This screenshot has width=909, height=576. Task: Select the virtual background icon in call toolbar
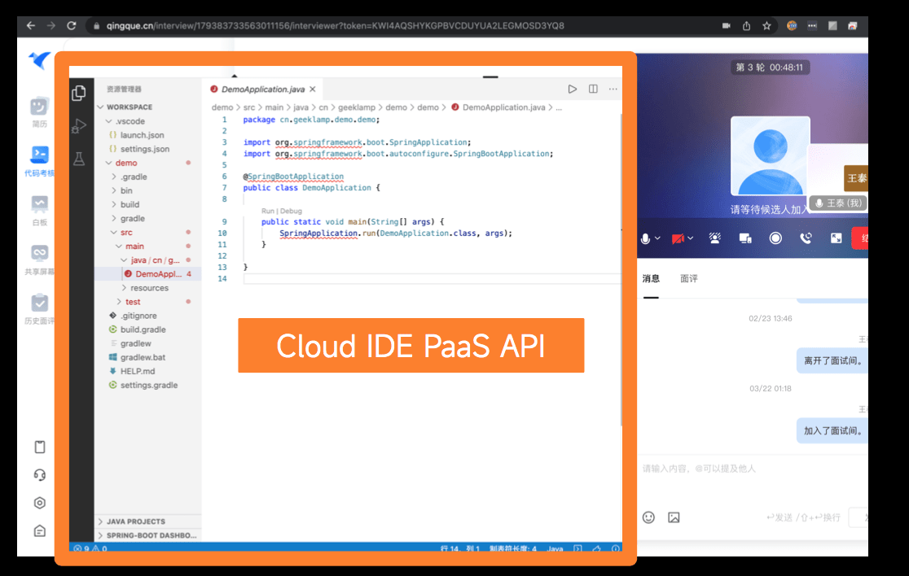pos(714,238)
